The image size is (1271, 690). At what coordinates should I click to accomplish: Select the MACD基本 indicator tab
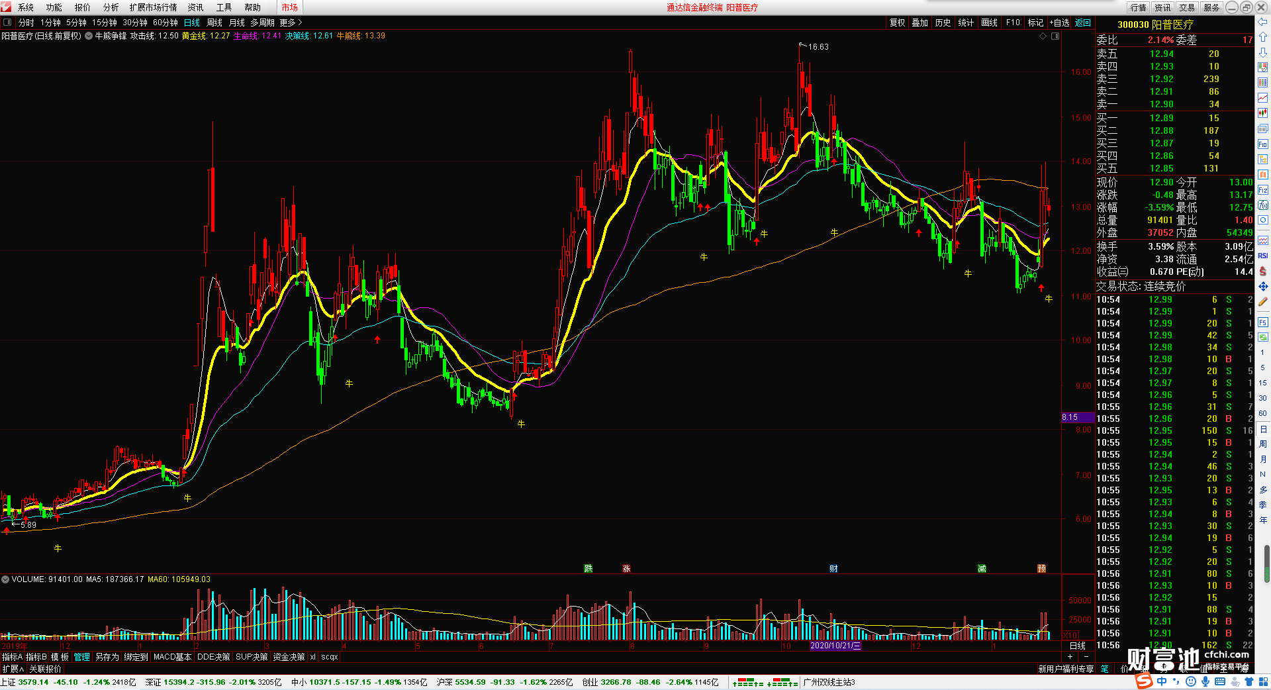click(172, 657)
